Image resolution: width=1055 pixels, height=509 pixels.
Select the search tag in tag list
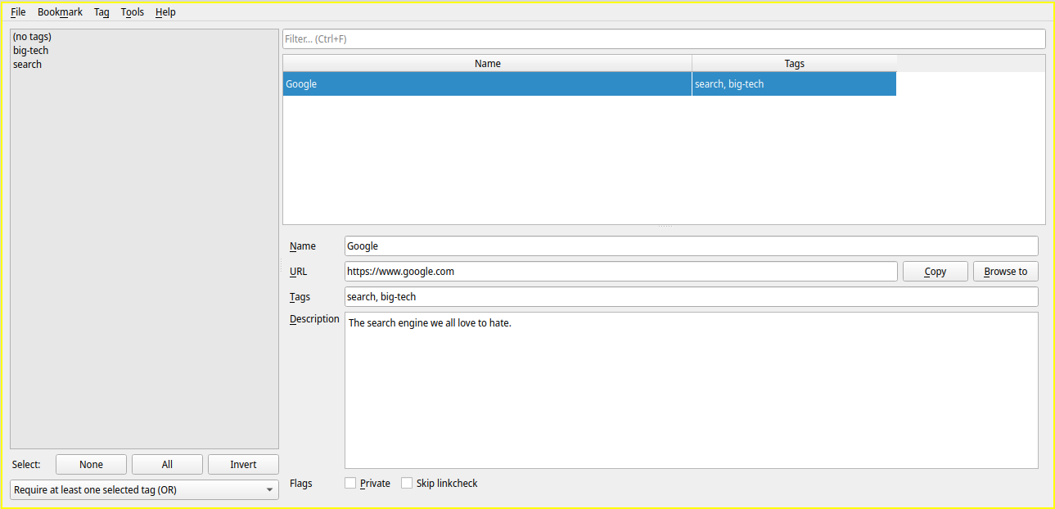tap(144, 65)
